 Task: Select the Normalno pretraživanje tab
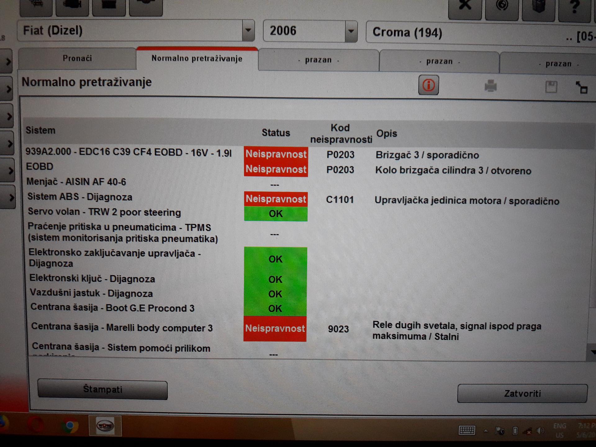coord(197,58)
